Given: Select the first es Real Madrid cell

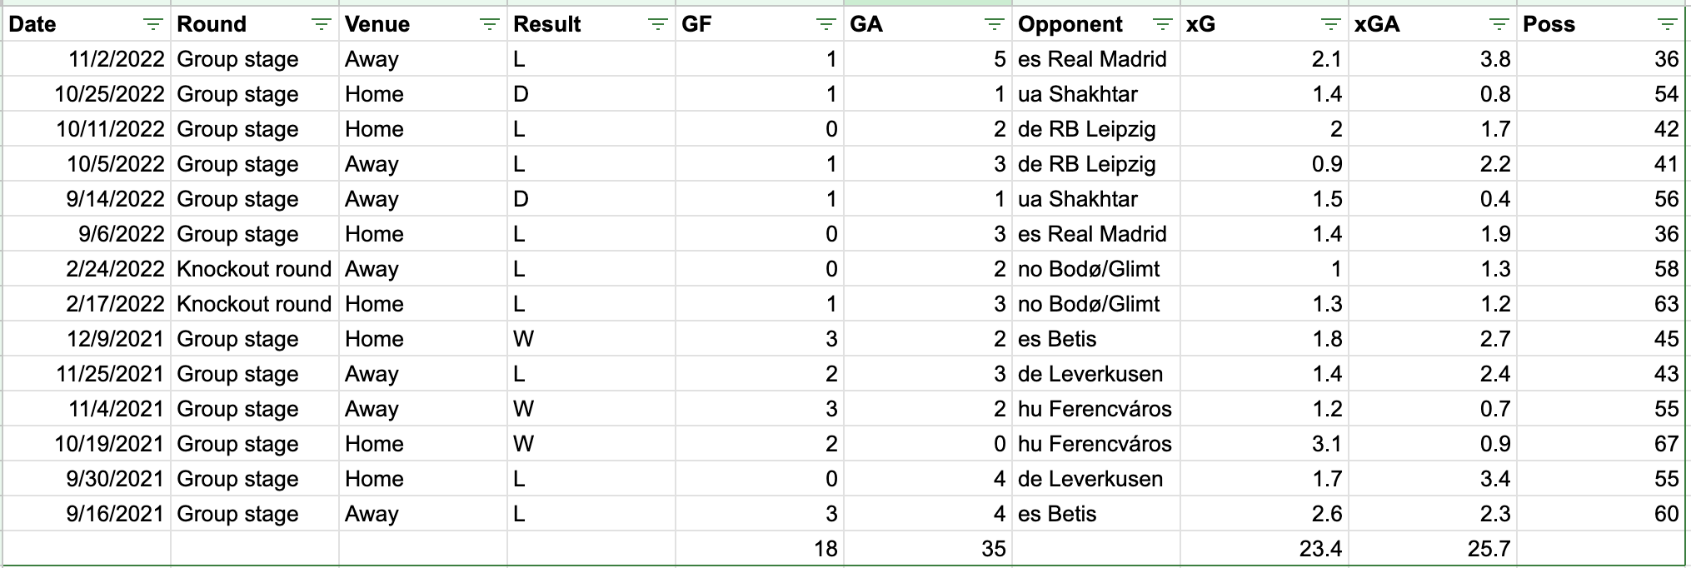Looking at the screenshot, I should [1096, 59].
